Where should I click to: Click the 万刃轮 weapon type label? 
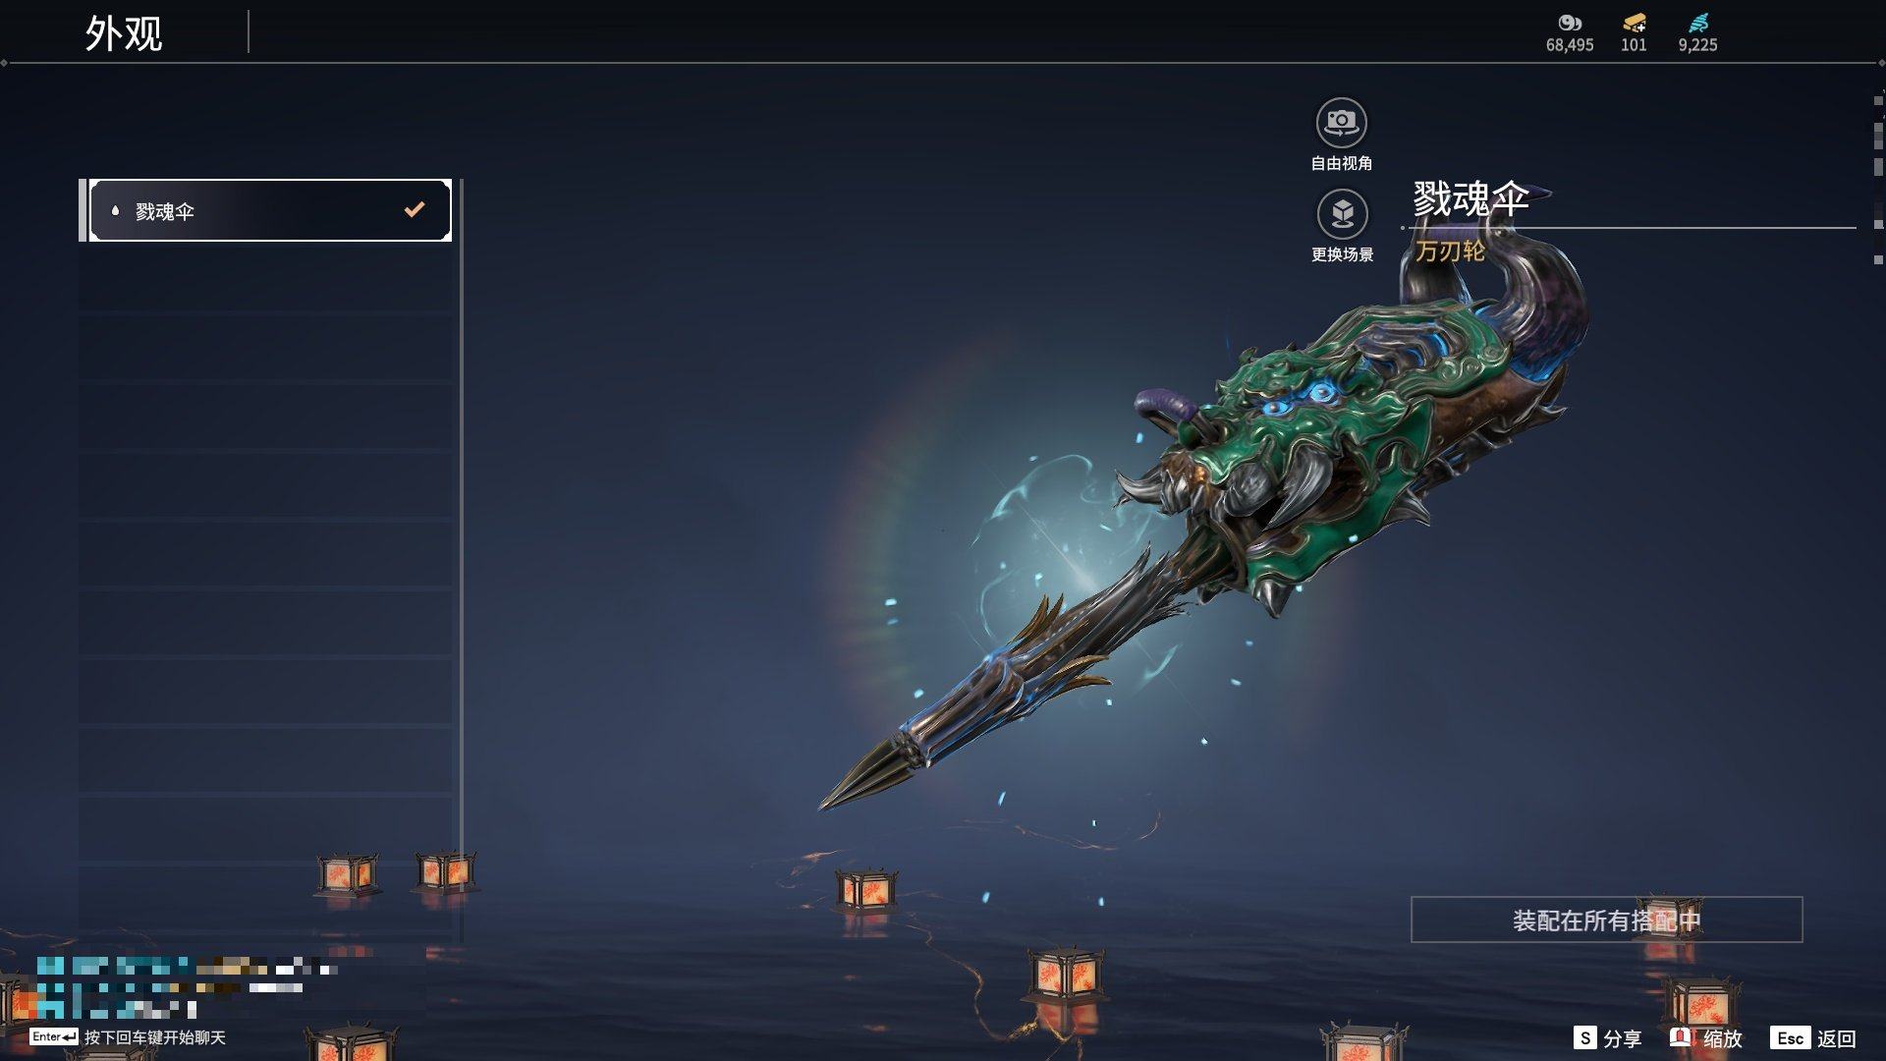click(1450, 251)
